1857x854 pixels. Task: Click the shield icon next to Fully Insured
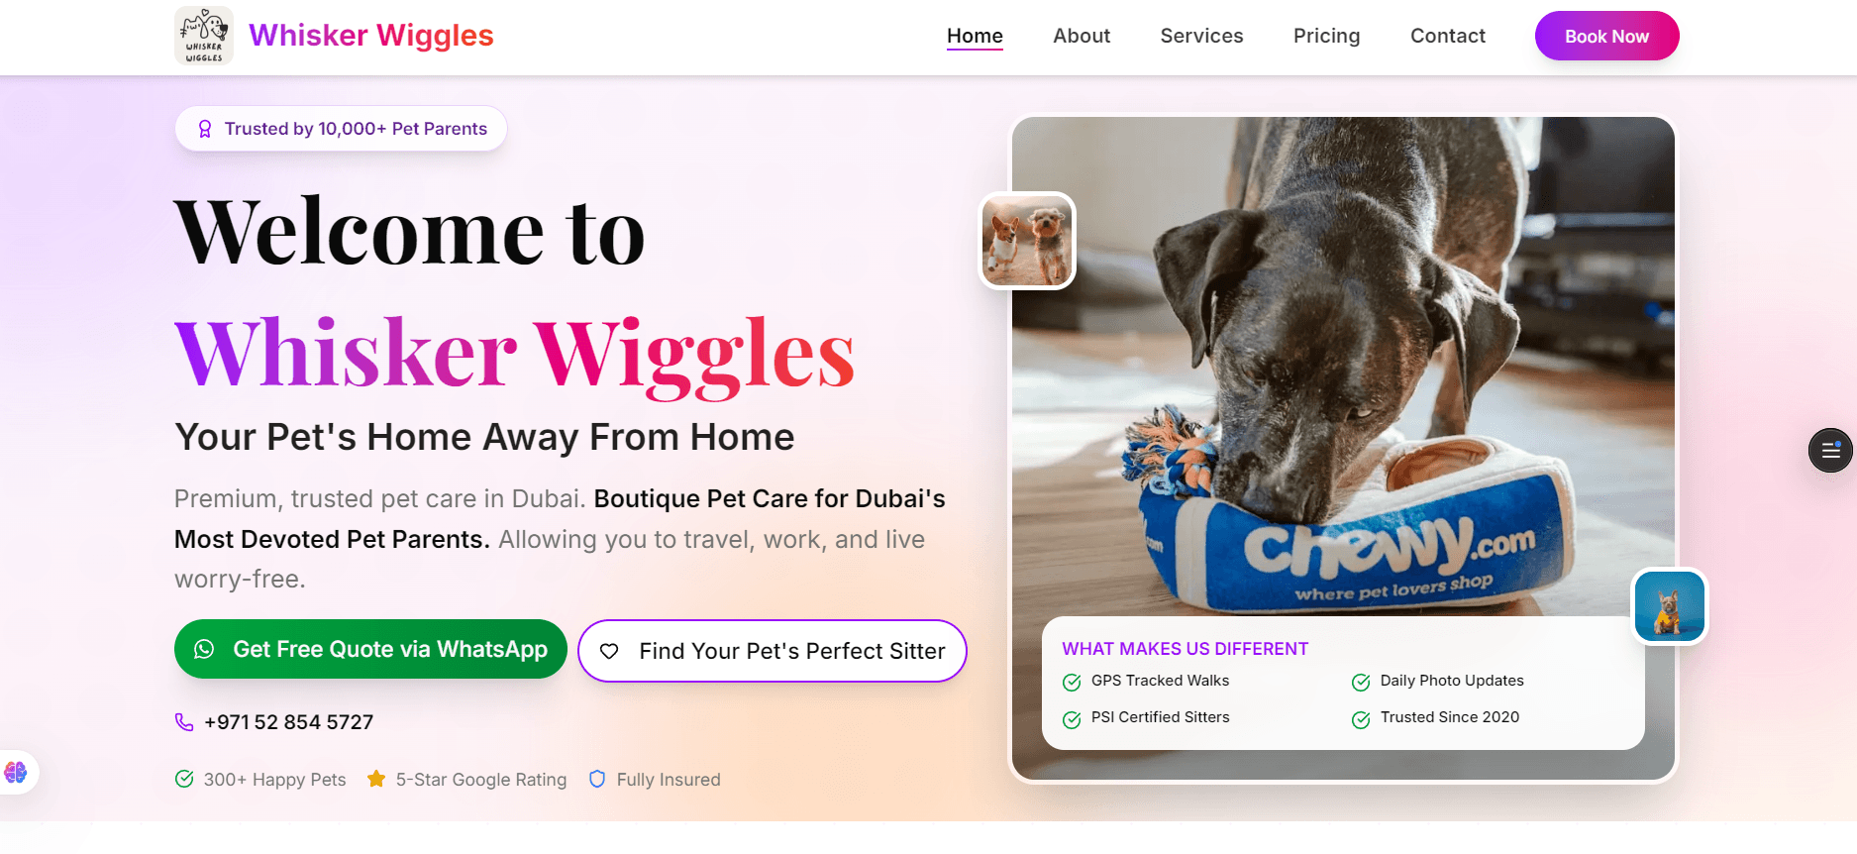point(597,779)
